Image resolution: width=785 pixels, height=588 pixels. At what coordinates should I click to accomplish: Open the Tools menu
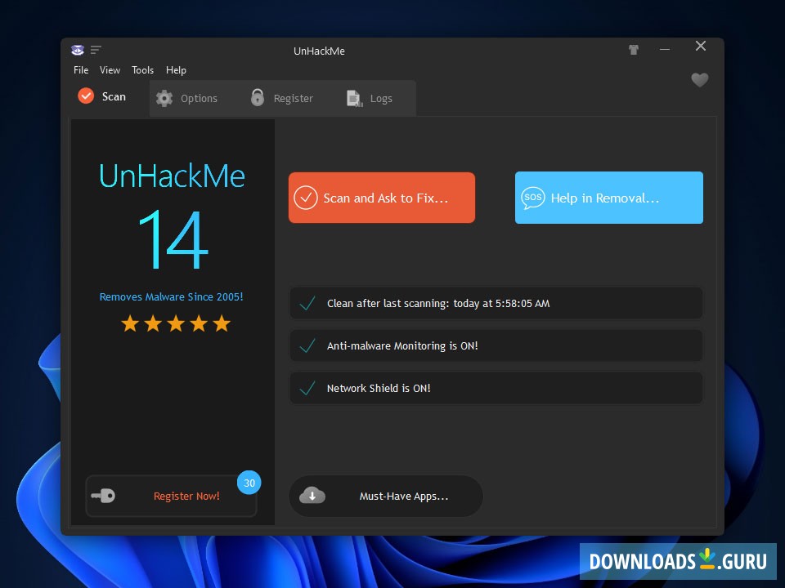coord(142,70)
